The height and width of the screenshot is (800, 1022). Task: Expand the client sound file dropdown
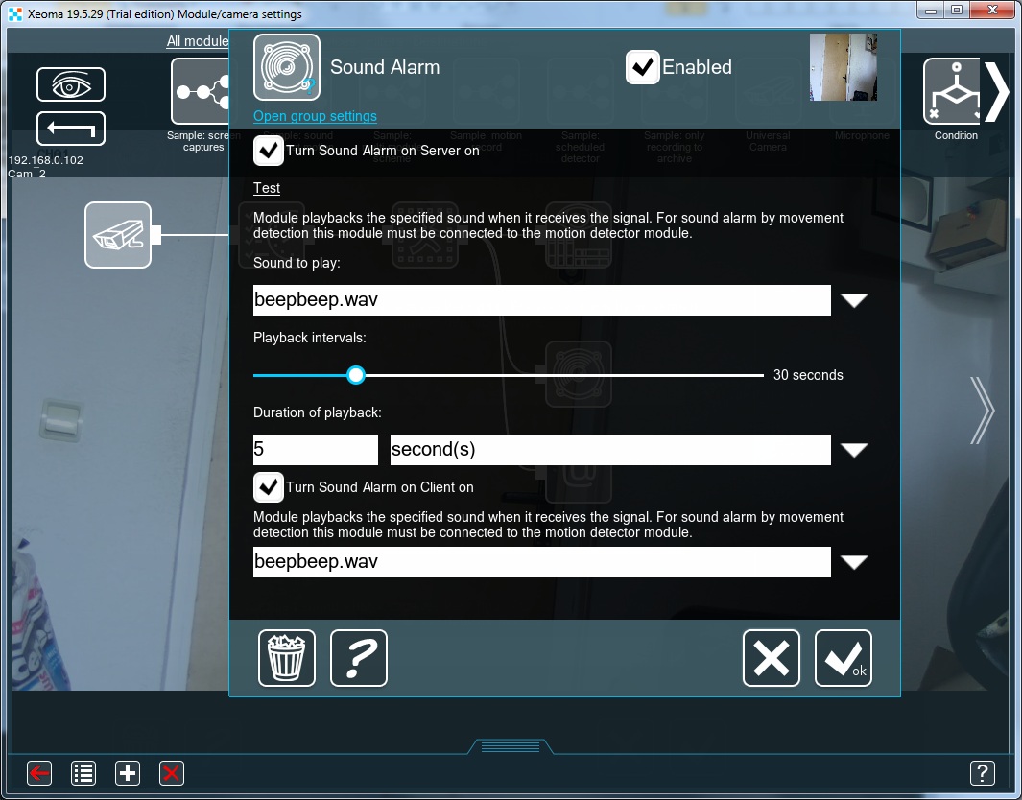coord(854,562)
